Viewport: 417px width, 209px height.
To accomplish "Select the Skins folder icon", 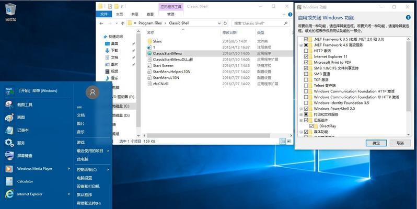I will (149, 41).
